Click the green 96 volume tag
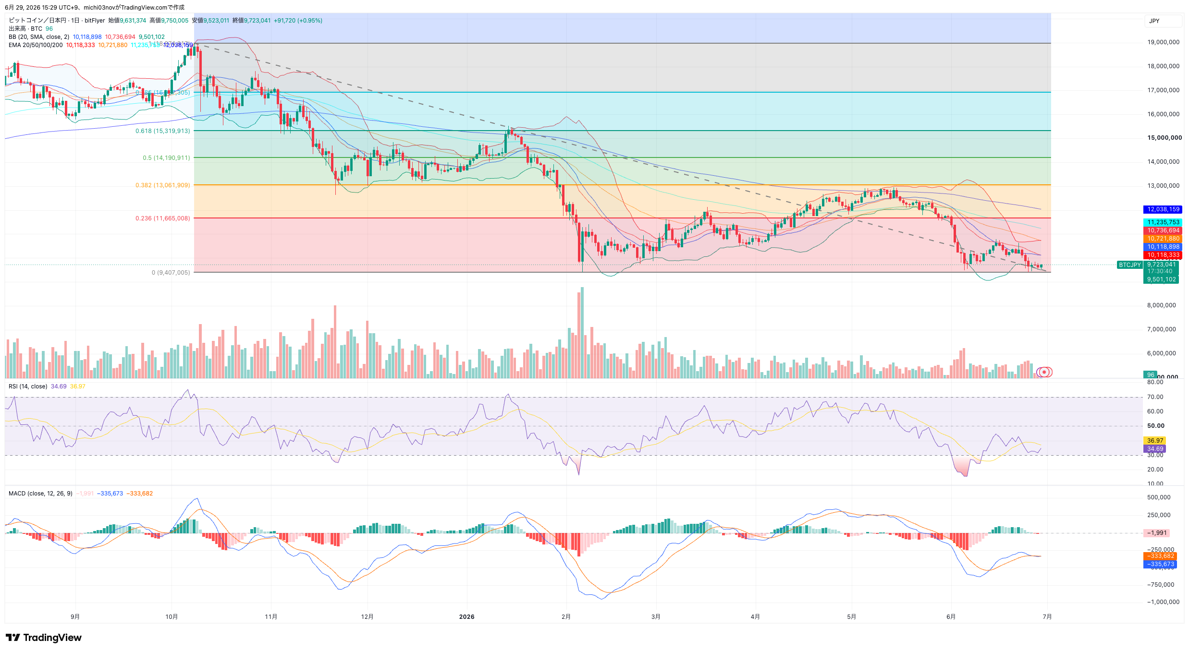Screen dimensions: 1189x652 (1150, 375)
